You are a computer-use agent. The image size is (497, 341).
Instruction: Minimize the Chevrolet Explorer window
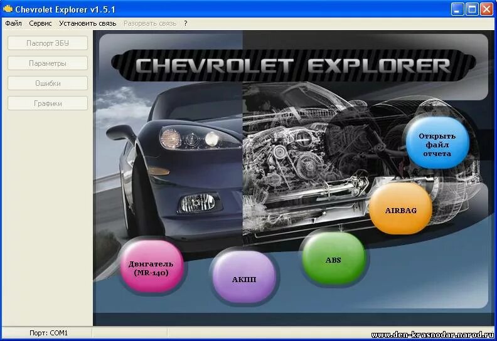point(457,9)
